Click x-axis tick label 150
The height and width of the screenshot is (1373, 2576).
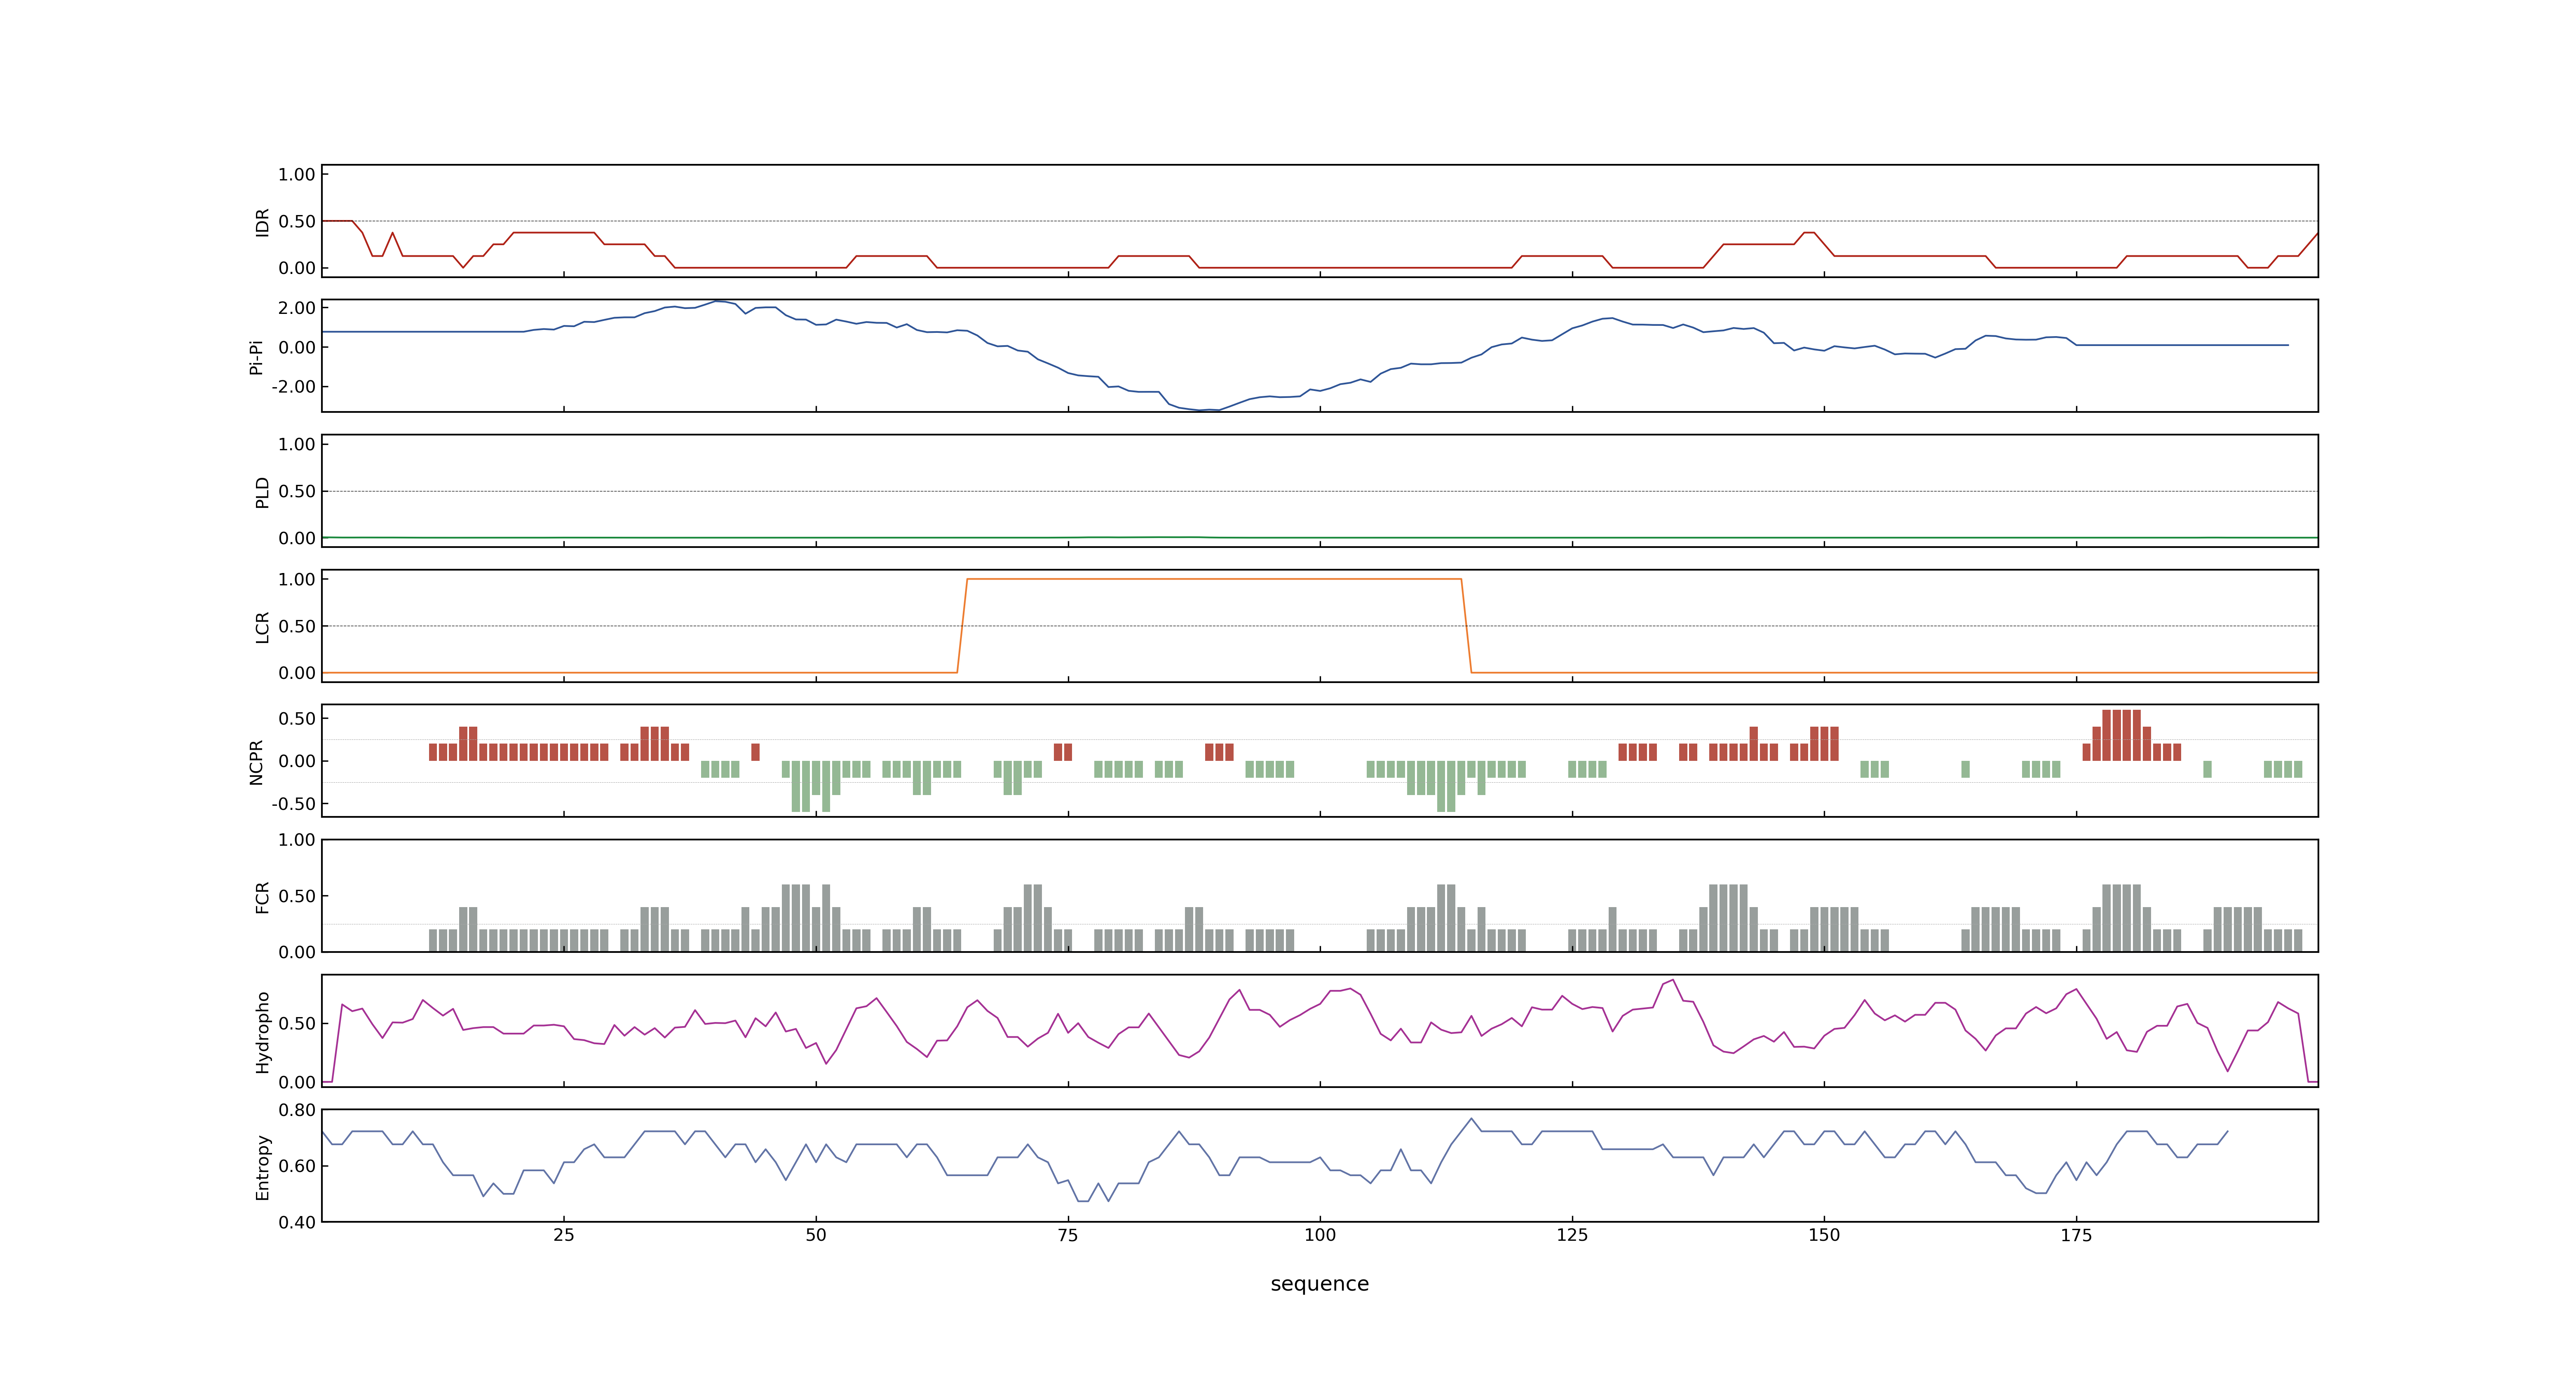(x=1824, y=1236)
